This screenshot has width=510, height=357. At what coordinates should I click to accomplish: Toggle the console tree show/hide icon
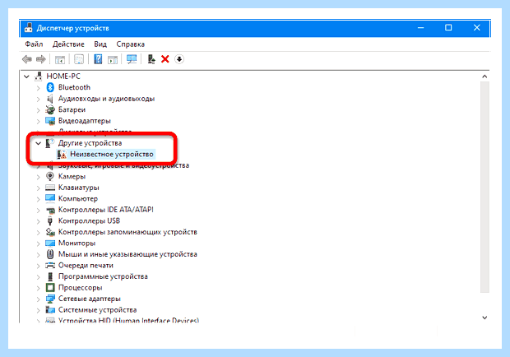(60, 59)
